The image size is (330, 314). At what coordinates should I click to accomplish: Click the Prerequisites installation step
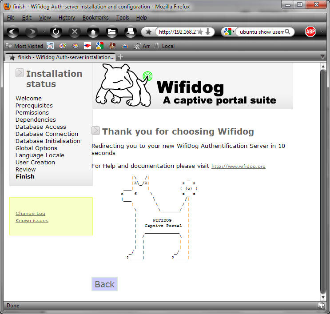tap(34, 105)
